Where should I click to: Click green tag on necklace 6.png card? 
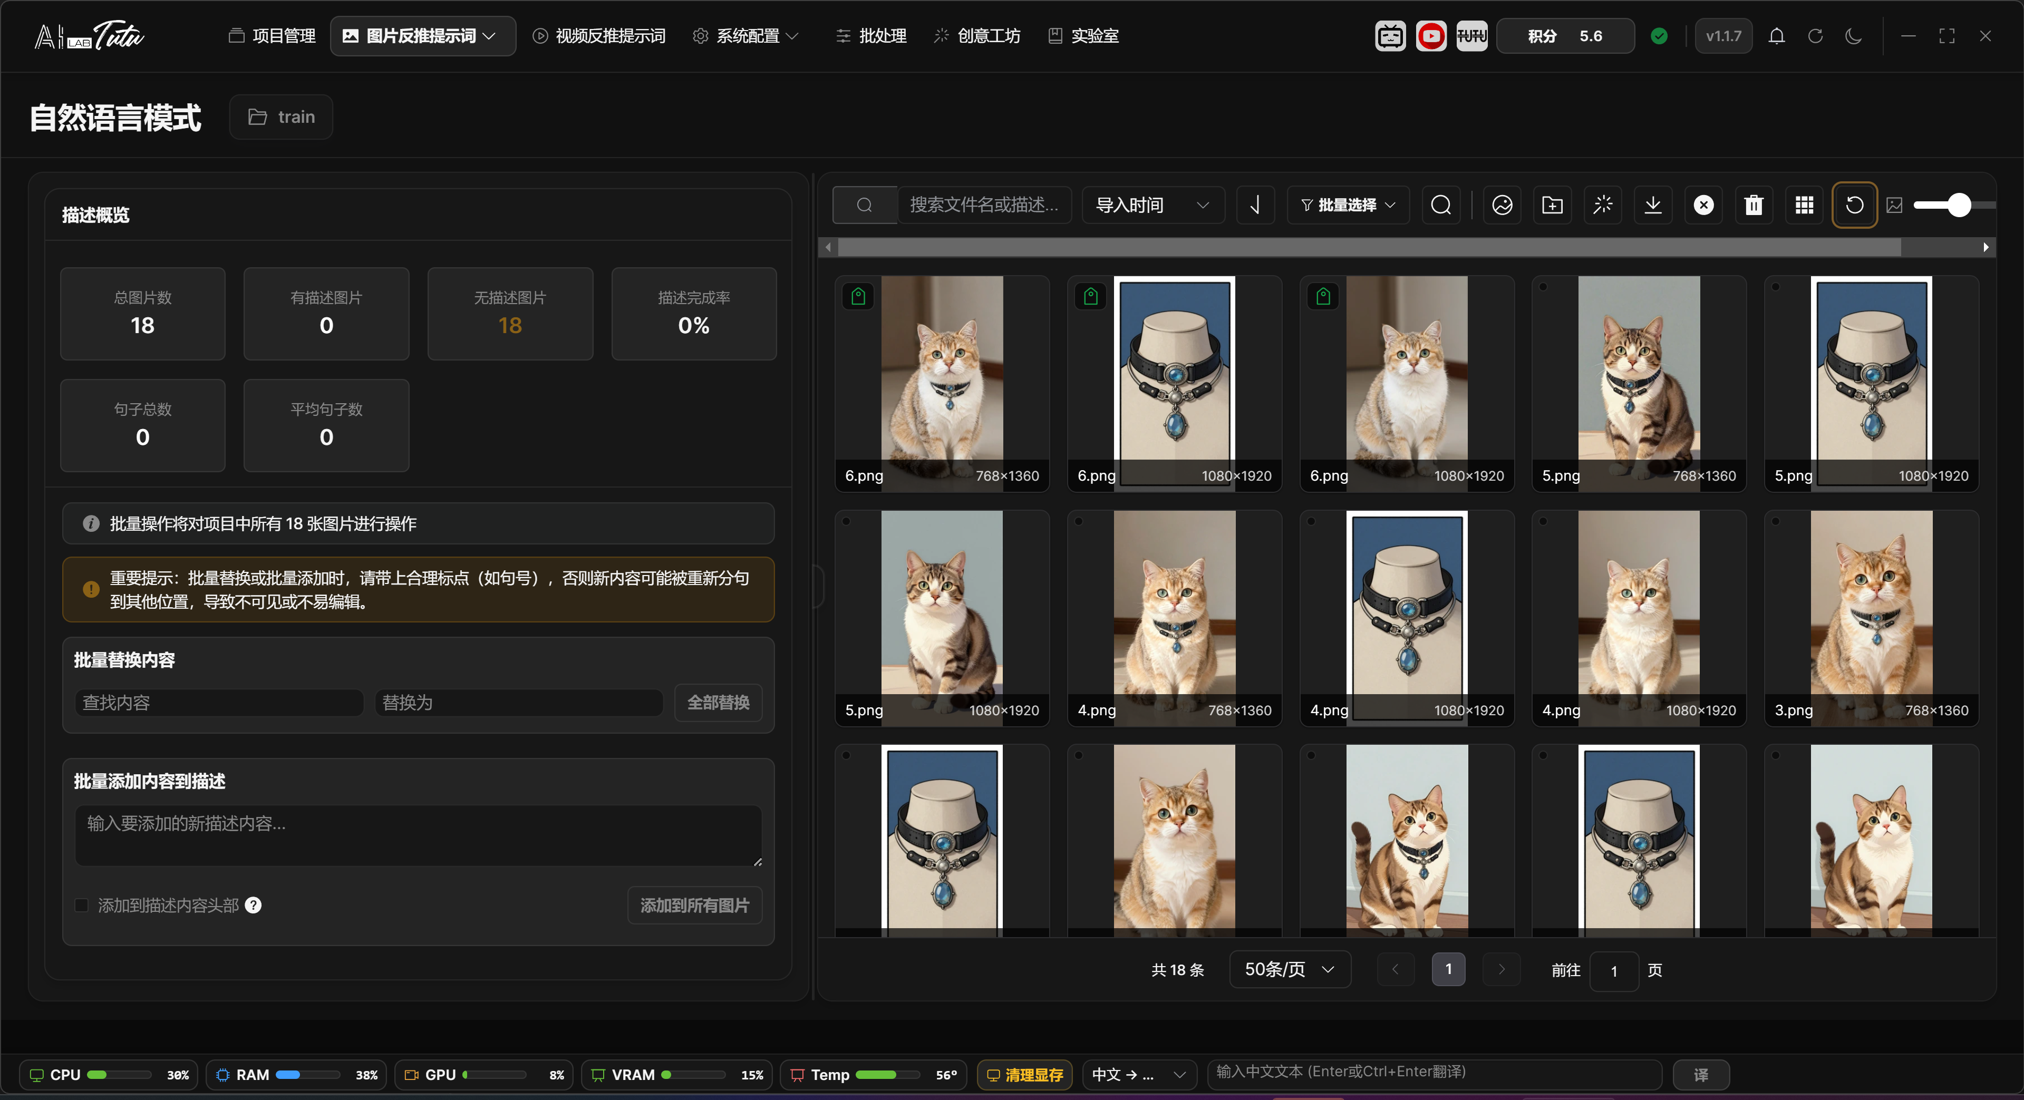click(1091, 296)
